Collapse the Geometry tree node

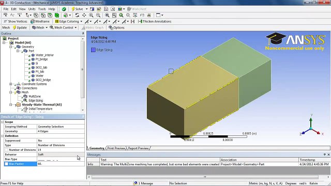[10, 47]
